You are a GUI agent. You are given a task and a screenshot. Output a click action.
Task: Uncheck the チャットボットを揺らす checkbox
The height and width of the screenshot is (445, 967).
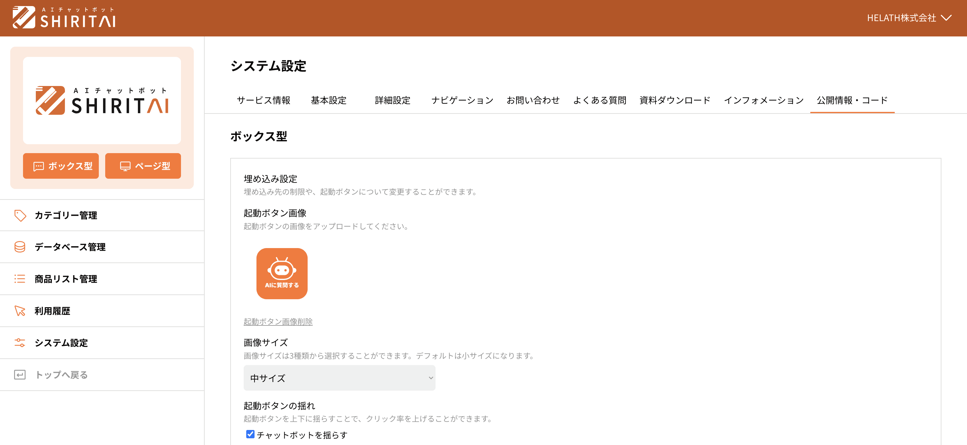[x=250, y=434]
